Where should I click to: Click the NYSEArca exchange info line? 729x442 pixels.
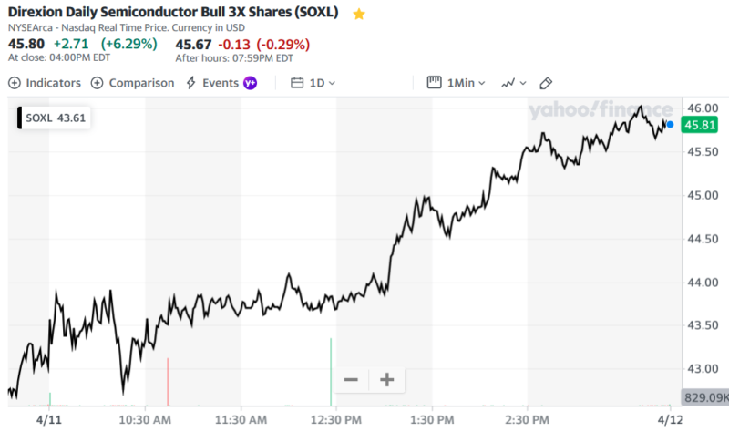click(x=127, y=28)
